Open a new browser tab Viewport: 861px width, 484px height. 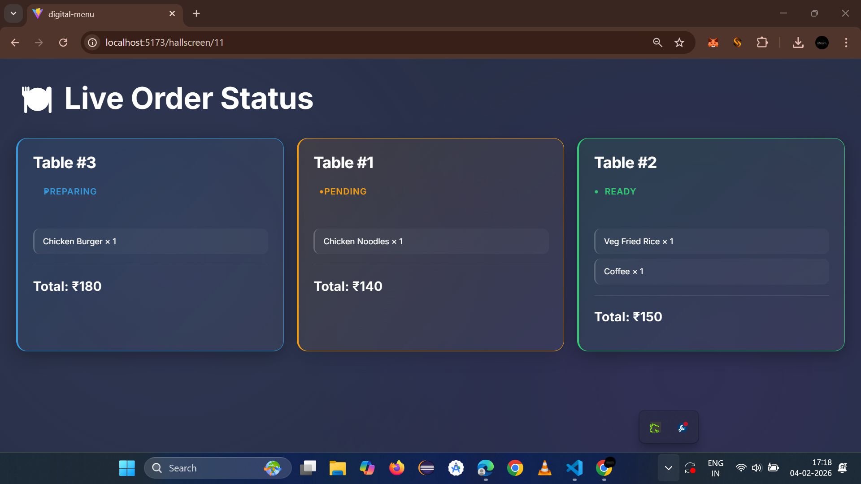(196, 14)
